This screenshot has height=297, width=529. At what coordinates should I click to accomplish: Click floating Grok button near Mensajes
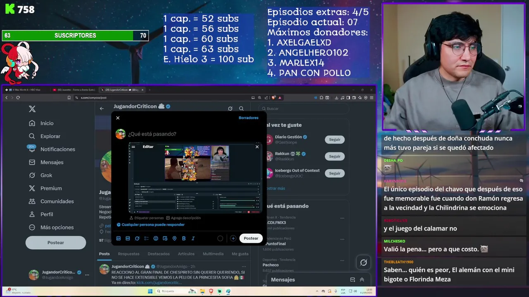coord(364,262)
